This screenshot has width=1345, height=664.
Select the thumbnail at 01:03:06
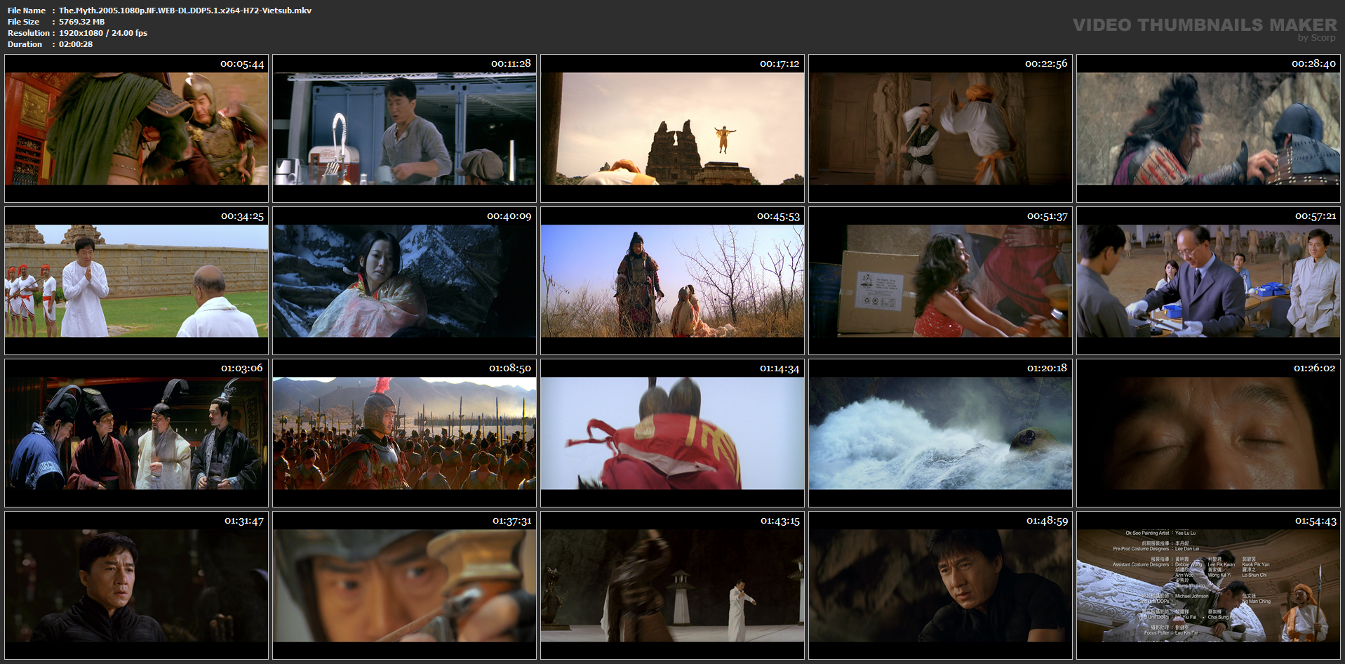click(137, 433)
